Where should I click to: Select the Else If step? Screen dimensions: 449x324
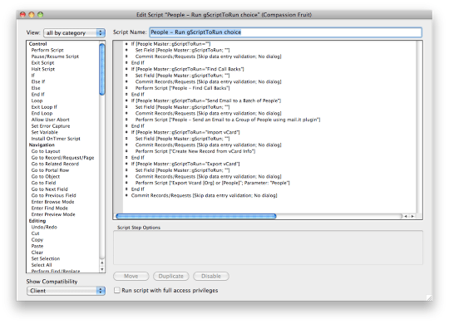click(38, 81)
